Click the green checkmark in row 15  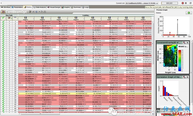3,51
